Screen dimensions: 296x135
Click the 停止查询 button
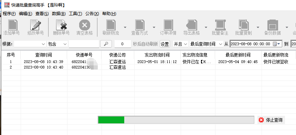click(271, 120)
